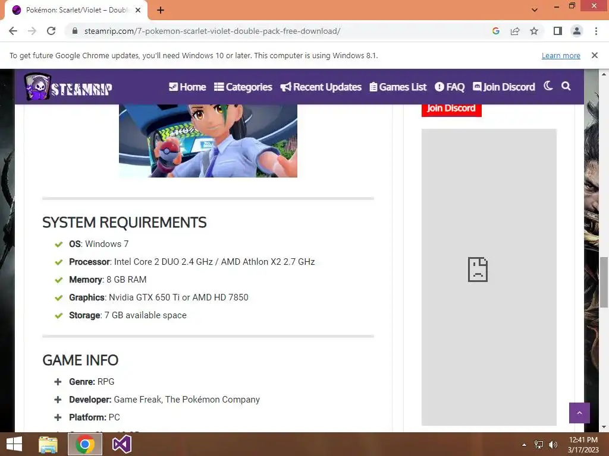
Task: Go back using browser back arrow
Action: [x=13, y=31]
